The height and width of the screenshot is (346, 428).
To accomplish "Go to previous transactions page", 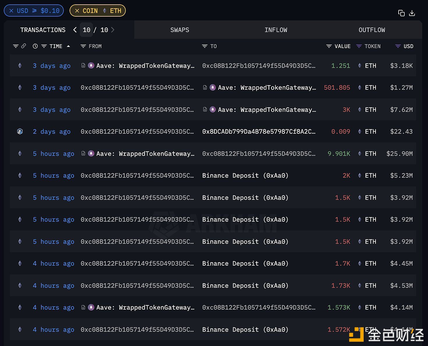I will click(x=75, y=30).
